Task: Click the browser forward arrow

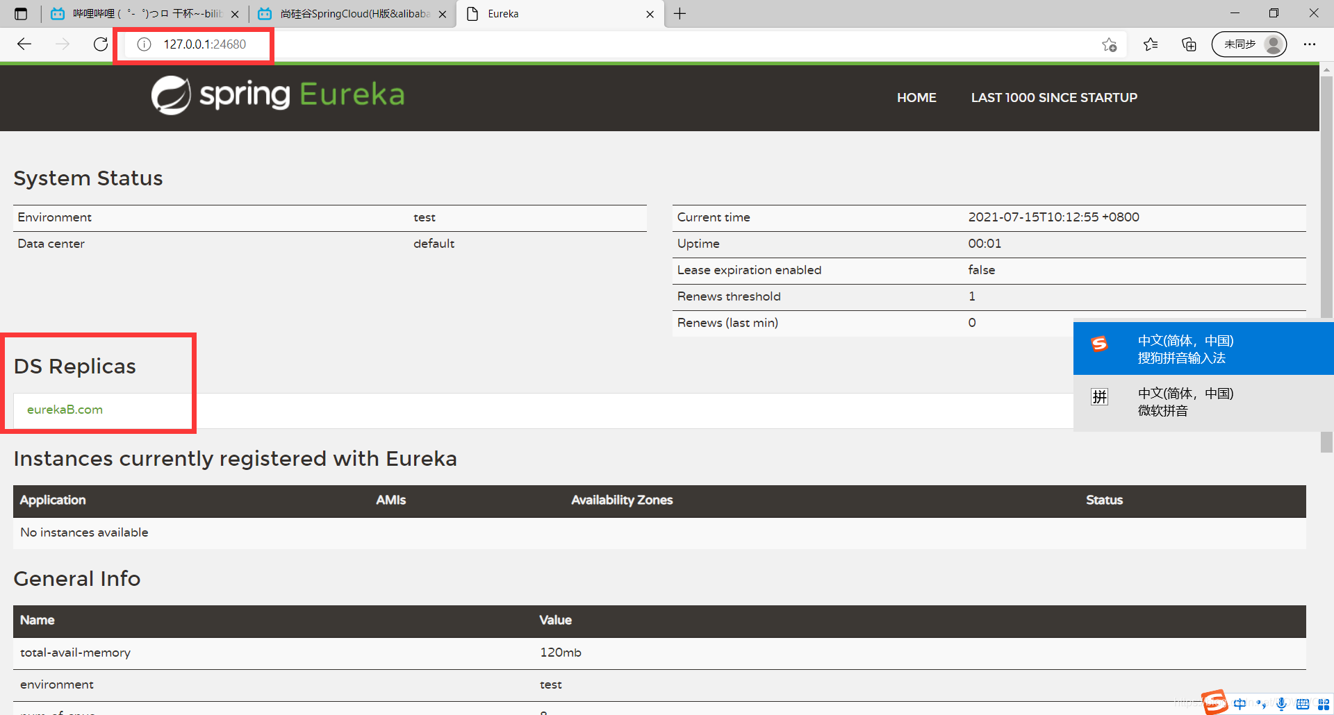Action: point(63,44)
